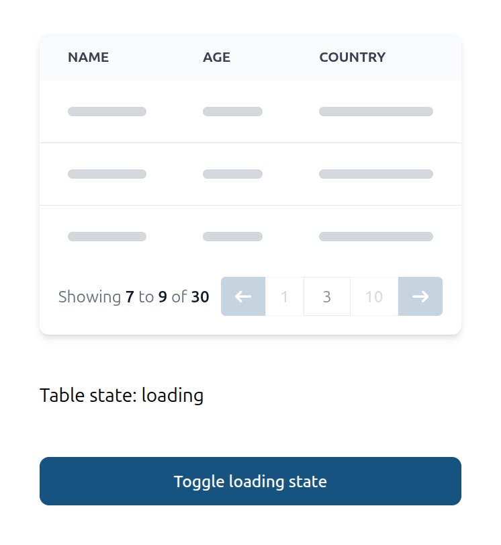The height and width of the screenshot is (545, 501).
Task: Click first row's name loading placeholder
Action: [x=107, y=112]
